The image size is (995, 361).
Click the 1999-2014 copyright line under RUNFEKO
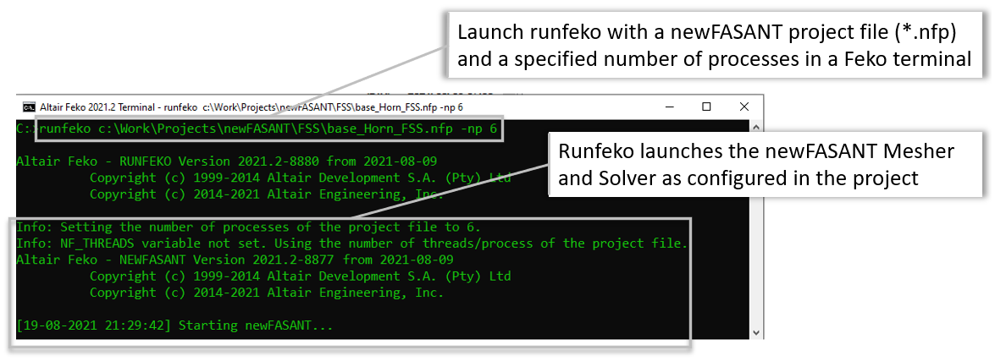coord(300,178)
